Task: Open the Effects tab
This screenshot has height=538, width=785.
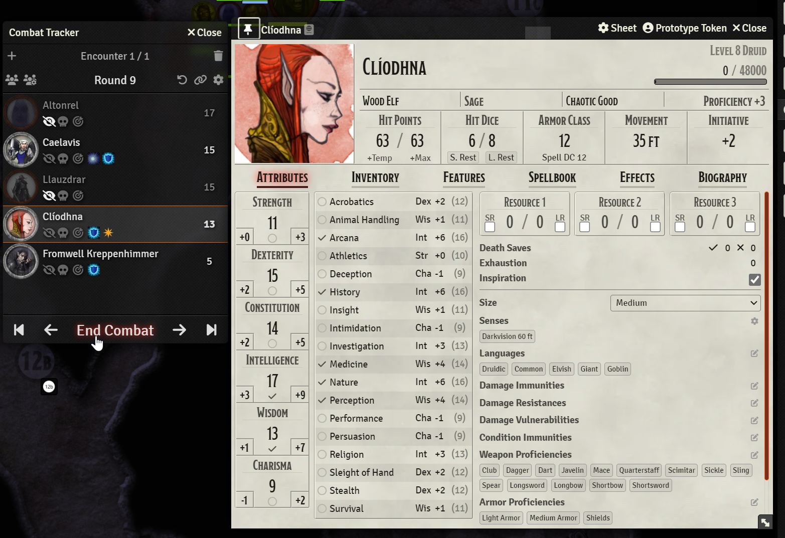Action: pos(637,177)
